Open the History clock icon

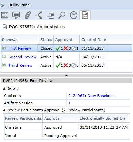(74, 15)
